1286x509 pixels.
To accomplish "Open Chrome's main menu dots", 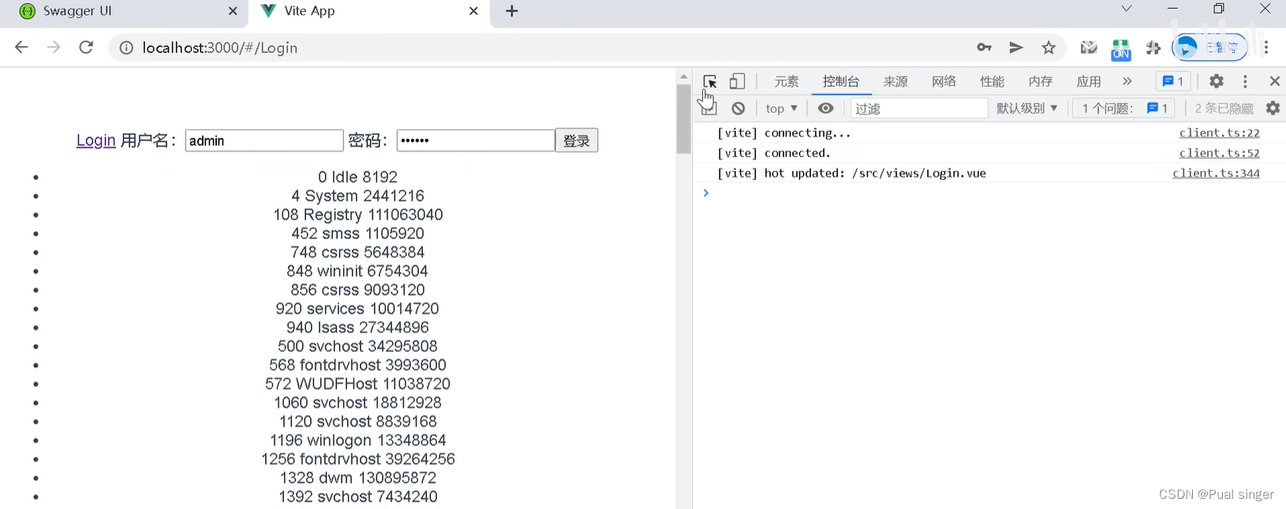I will click(x=1266, y=47).
